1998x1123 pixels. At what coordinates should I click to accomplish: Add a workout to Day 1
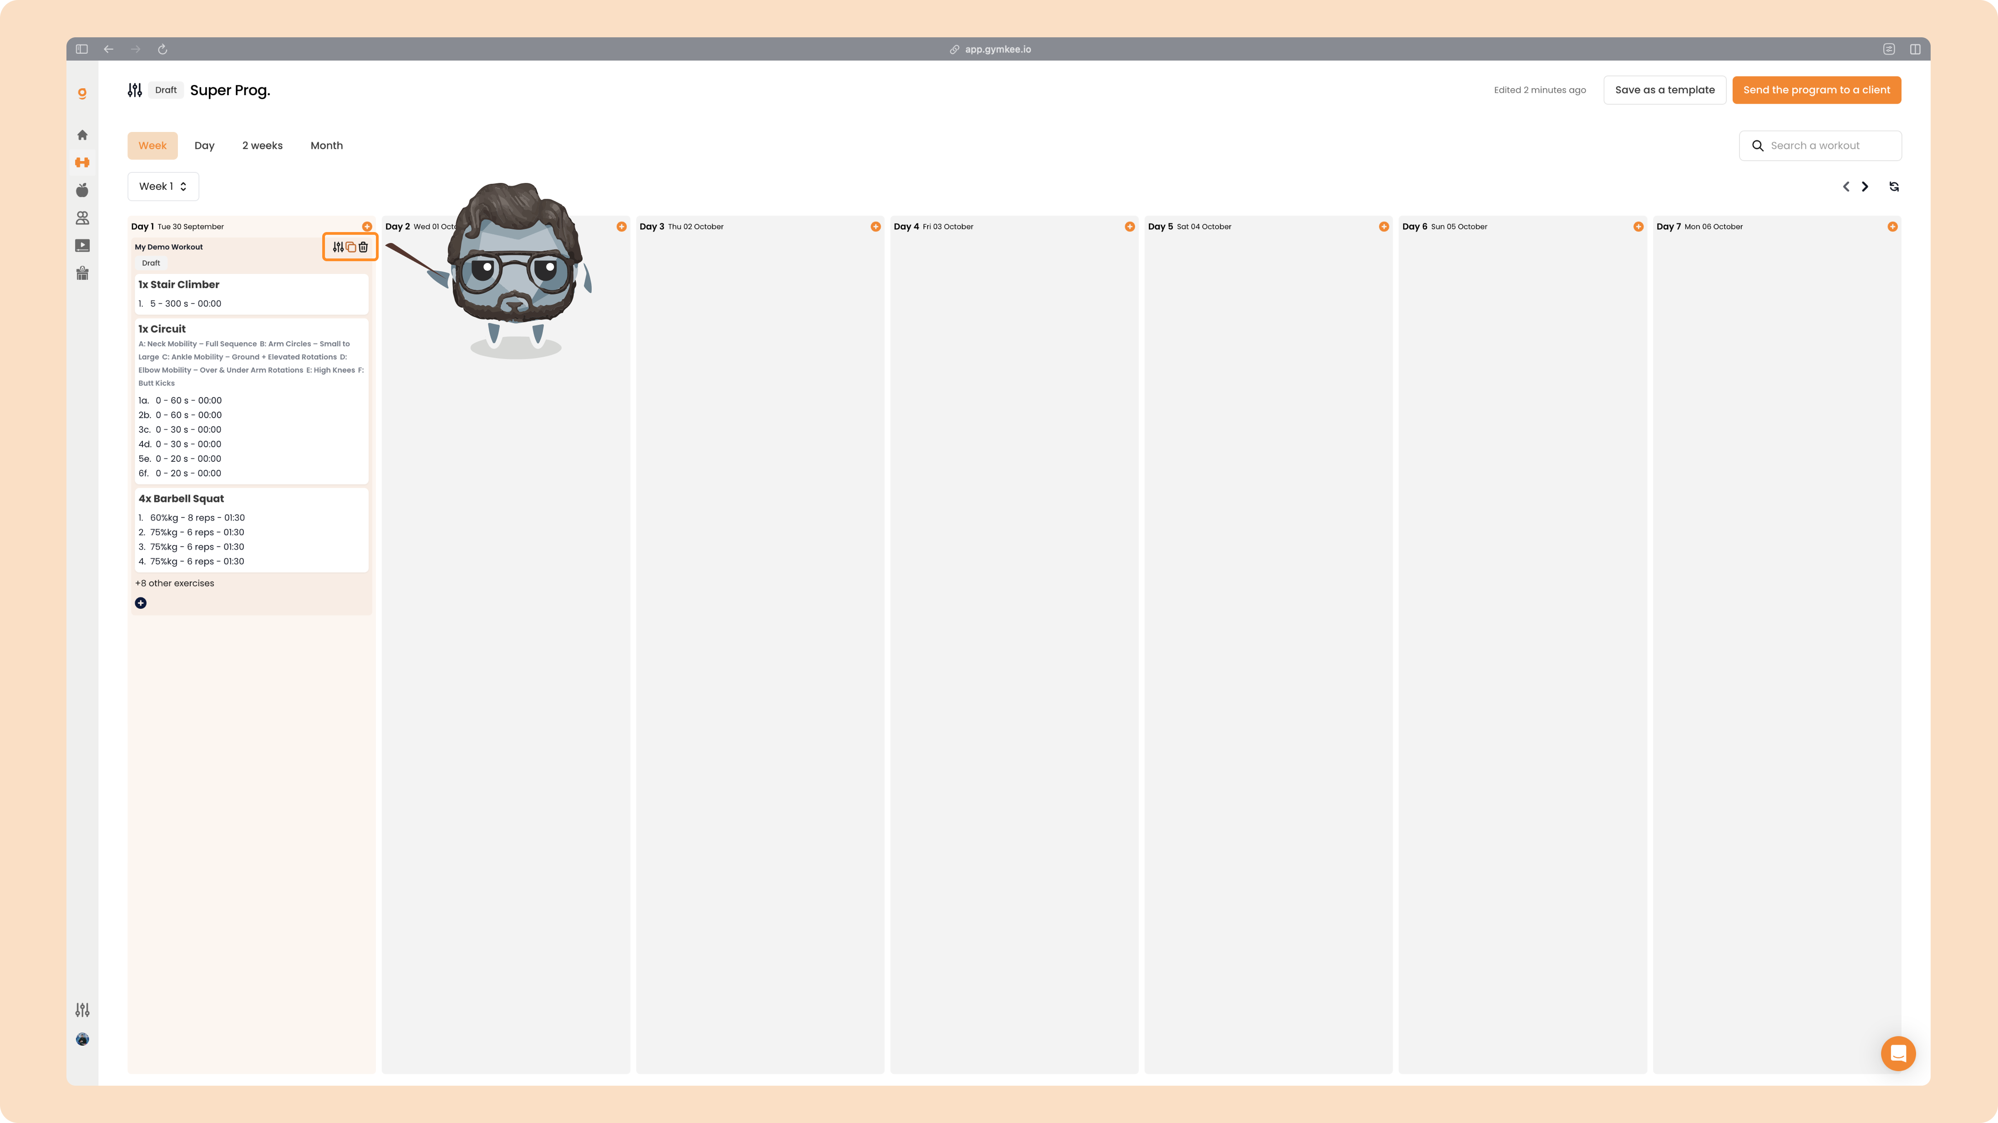[x=367, y=227]
